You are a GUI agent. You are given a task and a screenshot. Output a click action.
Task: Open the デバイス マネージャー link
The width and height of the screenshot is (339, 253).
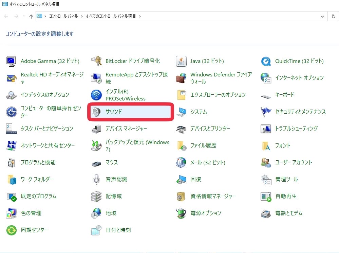pyautogui.click(x=126, y=129)
